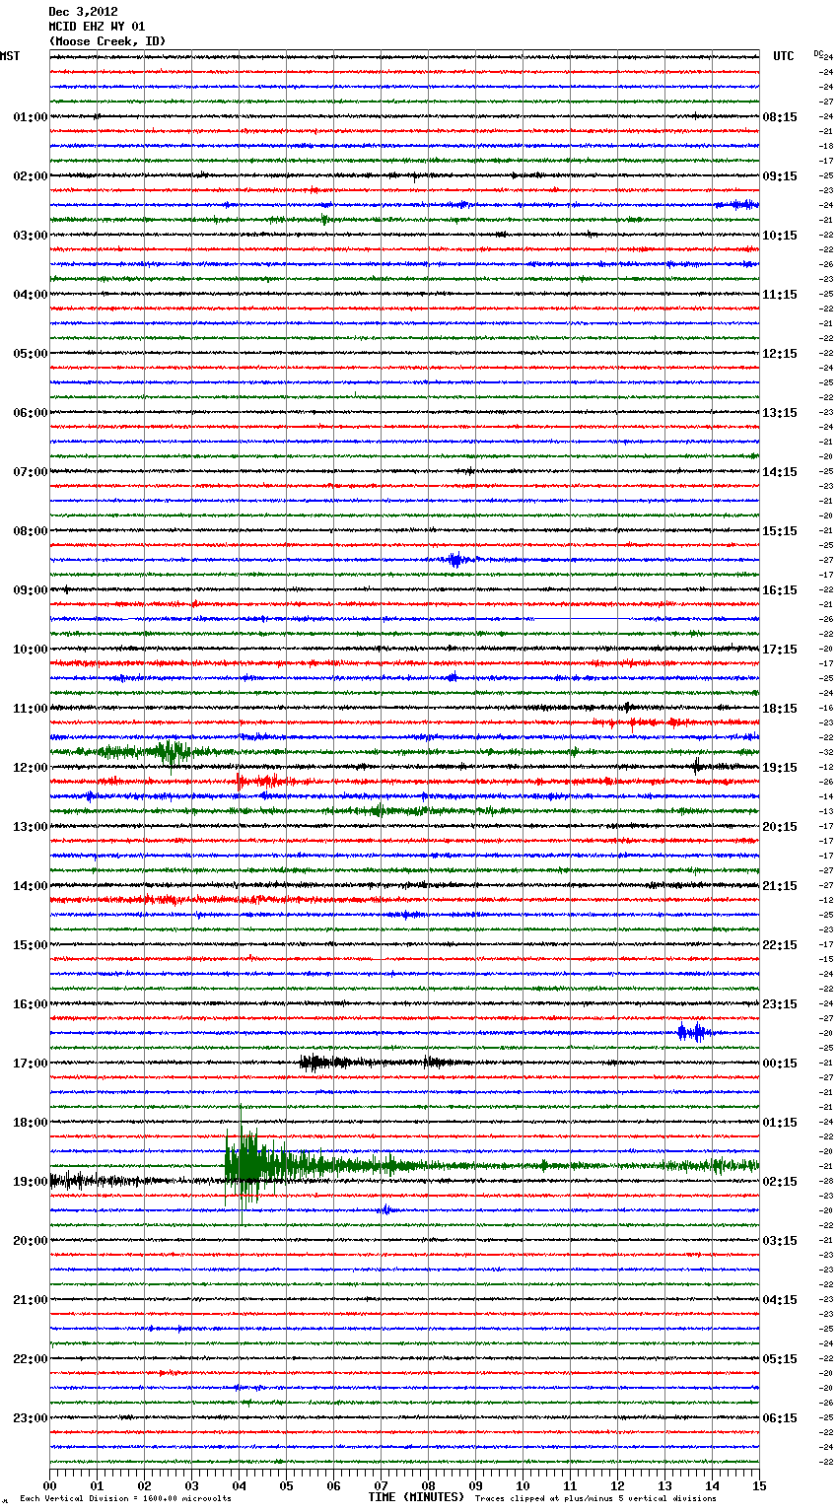Click the 18:15 UTC time label

pyautogui.click(x=780, y=709)
